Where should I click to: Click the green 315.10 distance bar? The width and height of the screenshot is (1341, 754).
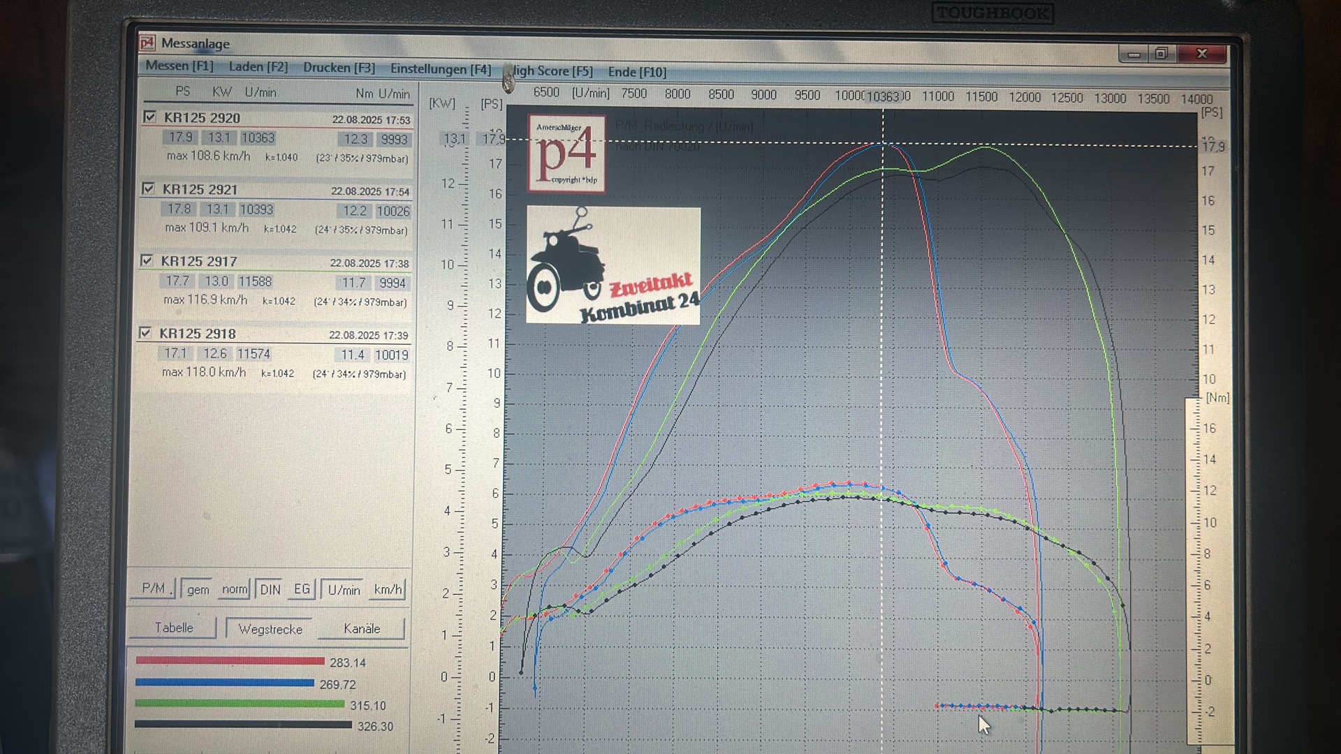click(x=240, y=704)
